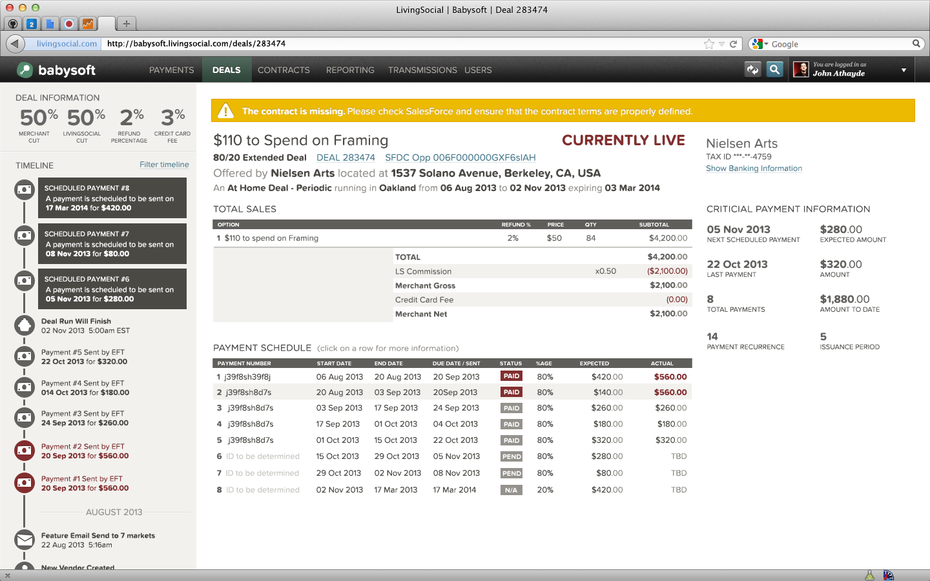Click the address bar history dropdown arrow

(721, 45)
